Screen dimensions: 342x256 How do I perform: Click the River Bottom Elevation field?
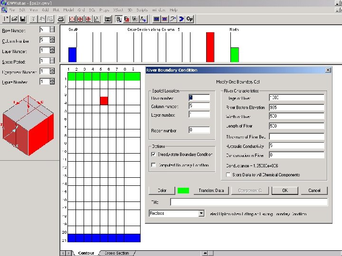click(x=296, y=107)
